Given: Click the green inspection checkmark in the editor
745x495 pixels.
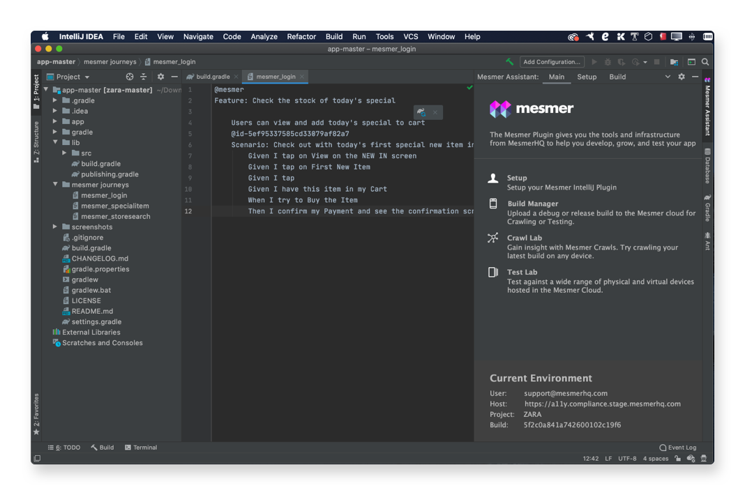Looking at the screenshot, I should point(469,87).
